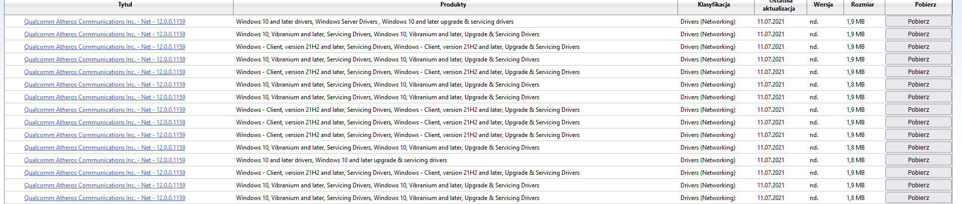The width and height of the screenshot is (962, 204).
Task: Open title link of last 21H2 row
Action: [104, 173]
